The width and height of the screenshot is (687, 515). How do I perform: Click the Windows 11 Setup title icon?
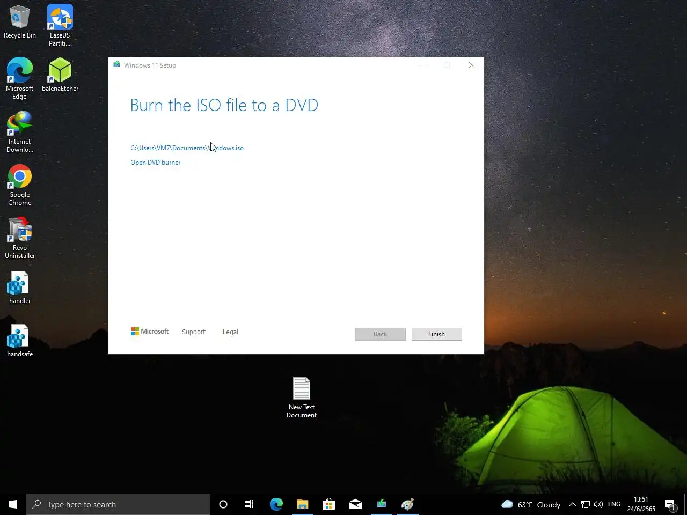point(117,65)
